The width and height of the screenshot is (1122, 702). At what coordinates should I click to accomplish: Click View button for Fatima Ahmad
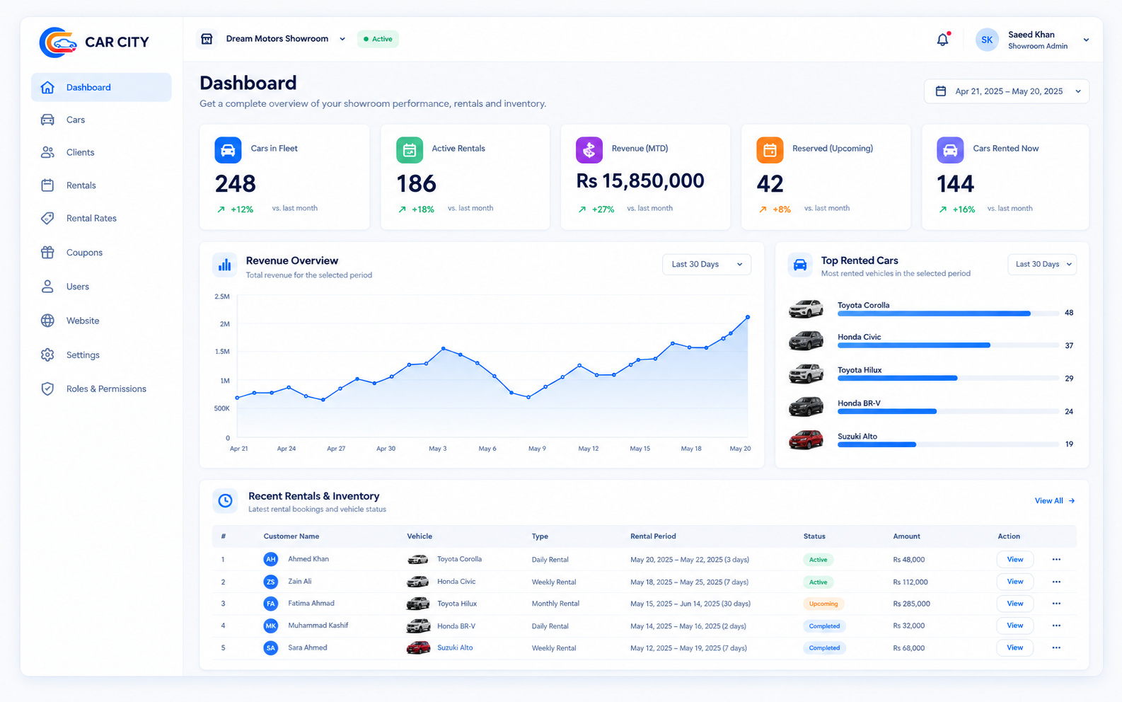1015,604
